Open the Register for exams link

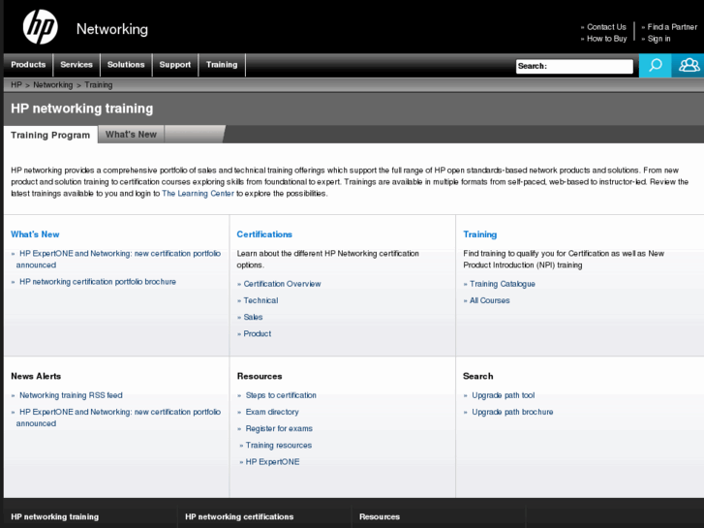[x=279, y=428]
